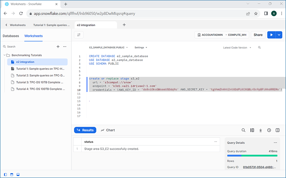Show the Results view
Image resolution: width=286 pixels, height=178 pixels.
point(85,130)
